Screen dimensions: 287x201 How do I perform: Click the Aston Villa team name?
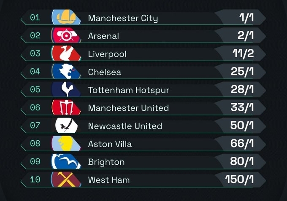(110, 144)
